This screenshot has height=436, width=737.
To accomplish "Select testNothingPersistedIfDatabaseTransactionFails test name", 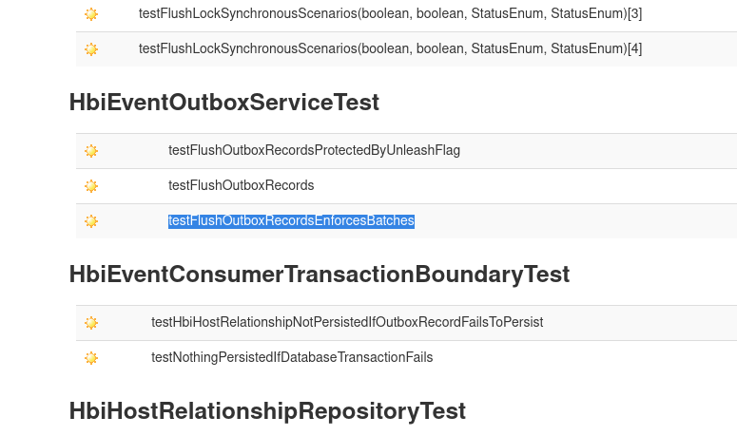I will point(292,357).
